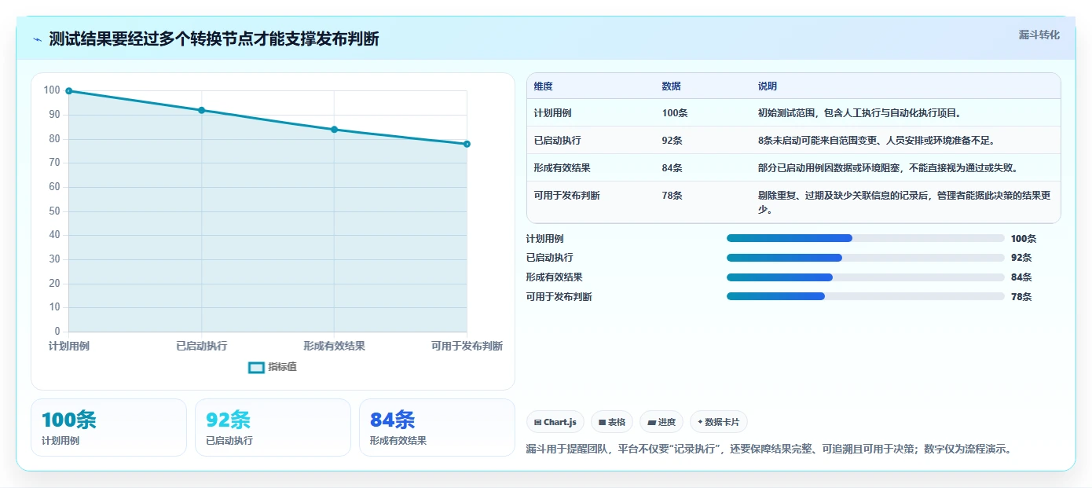
Task: Click the lightning icon beside the title
Action: click(x=38, y=39)
